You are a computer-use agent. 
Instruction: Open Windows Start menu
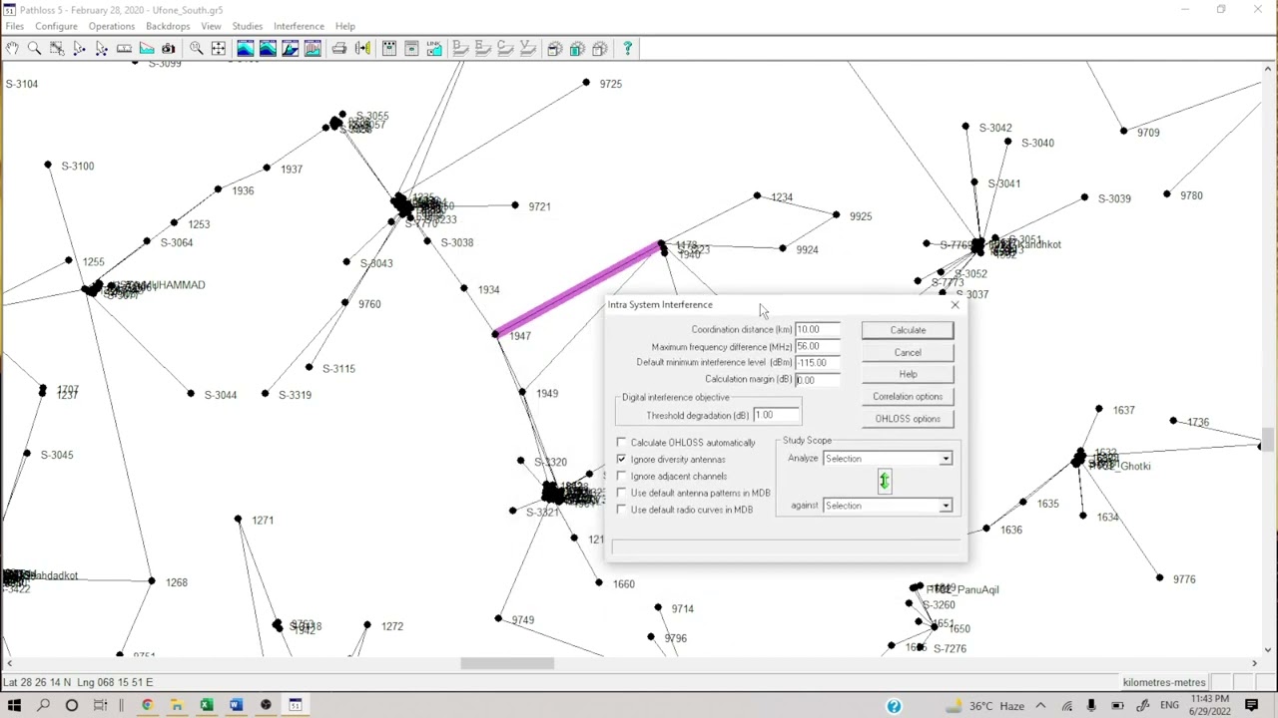click(x=14, y=705)
